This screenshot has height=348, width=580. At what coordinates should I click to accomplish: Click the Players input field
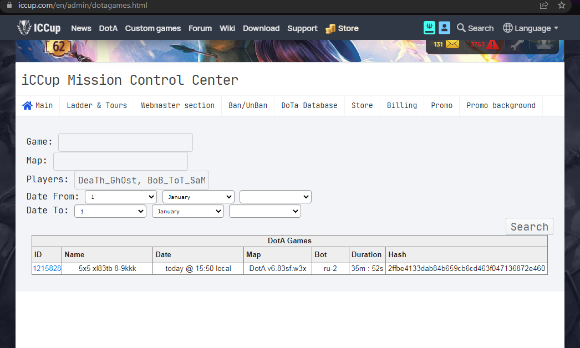[x=141, y=180]
